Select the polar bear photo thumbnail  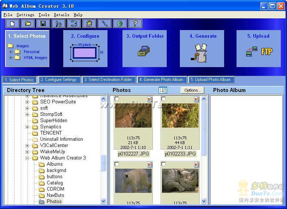click(x=133, y=181)
